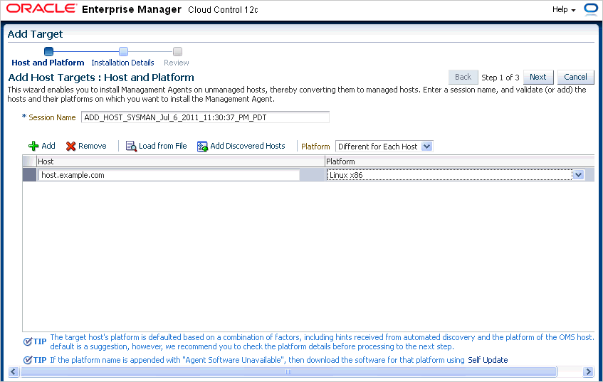Click the Remove toolbar label
Viewport: 603px width, 382px height.
tap(93, 146)
